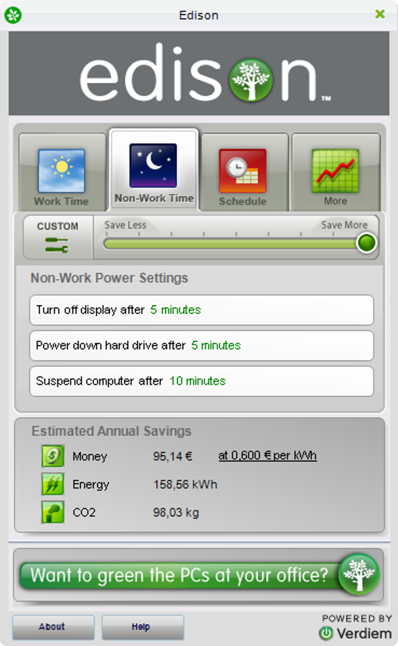Click the Save Less label
The width and height of the screenshot is (398, 646).
(x=125, y=225)
